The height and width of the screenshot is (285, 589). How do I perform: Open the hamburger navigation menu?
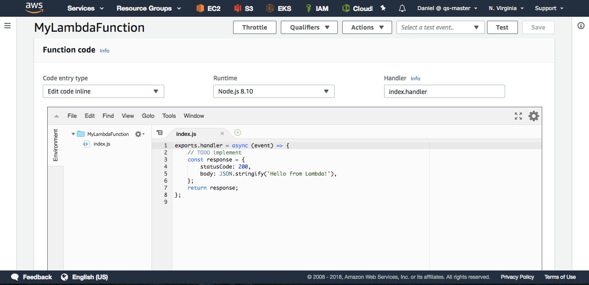click(8, 26)
